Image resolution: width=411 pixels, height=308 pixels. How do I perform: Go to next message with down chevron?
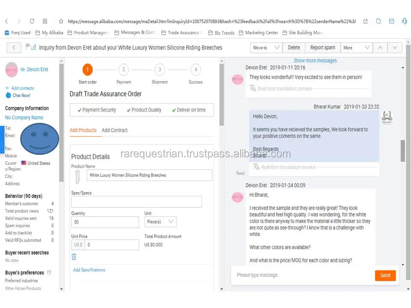click(395, 48)
